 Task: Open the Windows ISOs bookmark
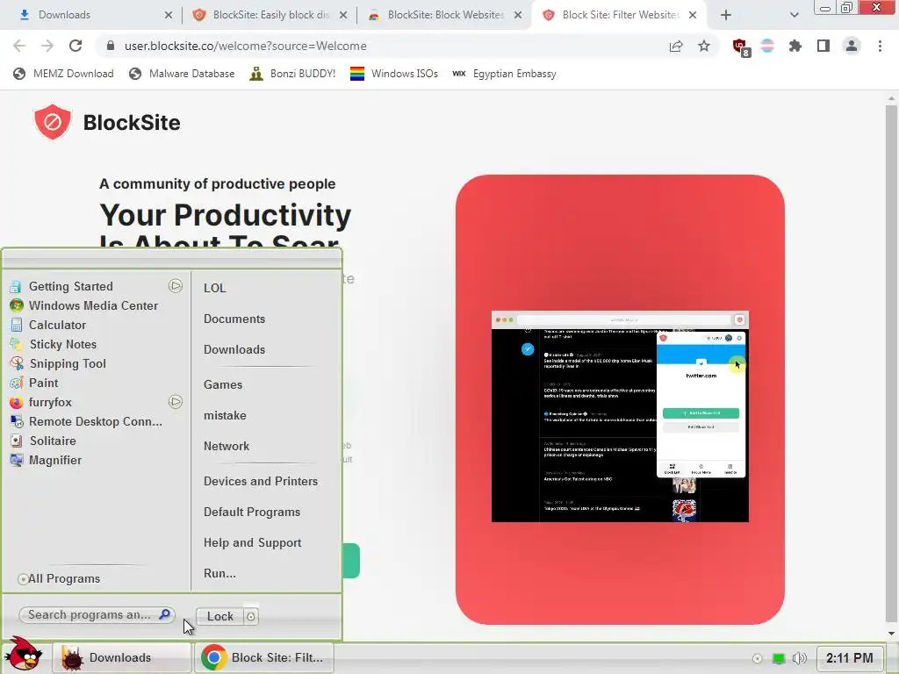click(394, 74)
